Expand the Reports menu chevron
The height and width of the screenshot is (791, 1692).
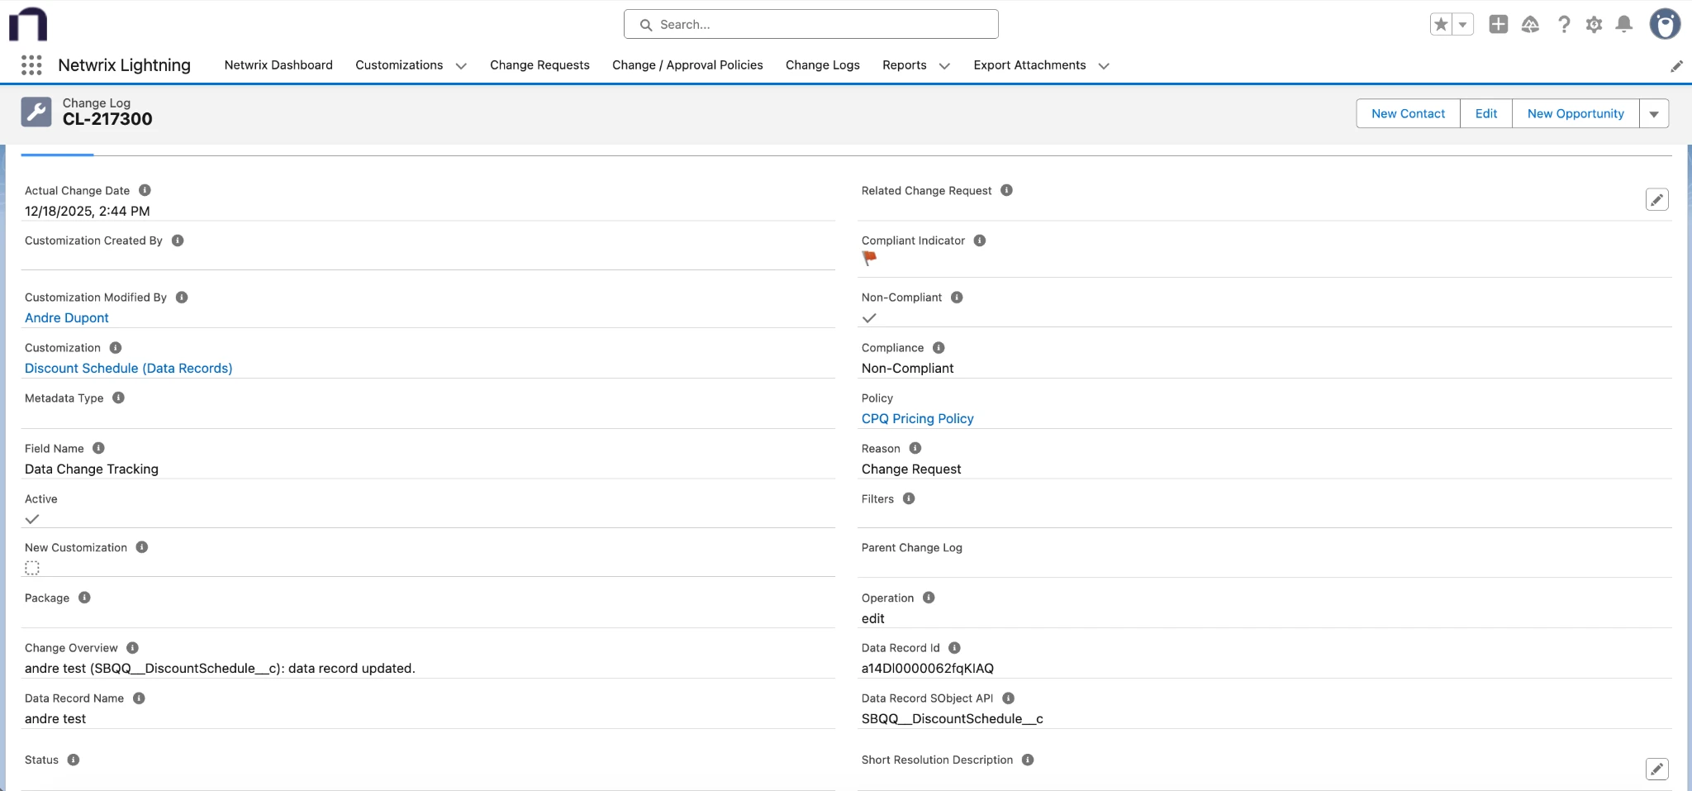click(x=944, y=66)
